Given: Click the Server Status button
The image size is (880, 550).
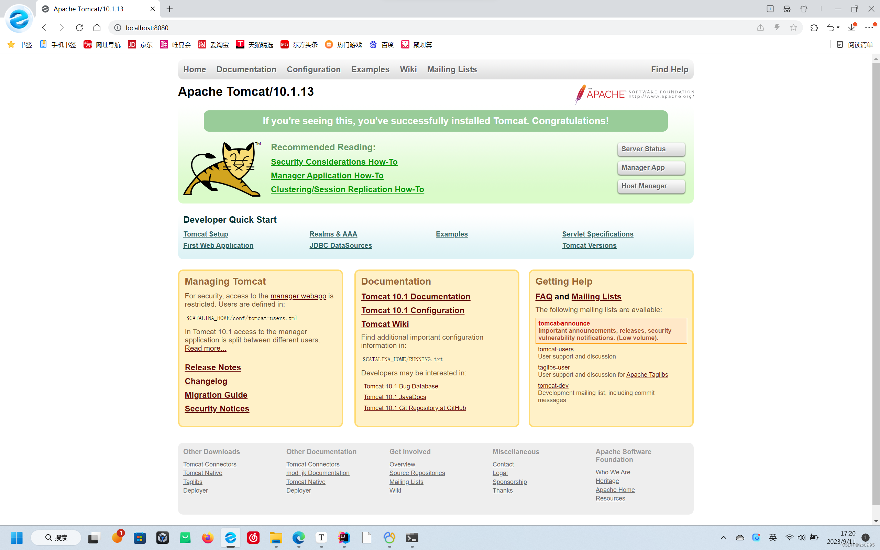Looking at the screenshot, I should (x=651, y=149).
